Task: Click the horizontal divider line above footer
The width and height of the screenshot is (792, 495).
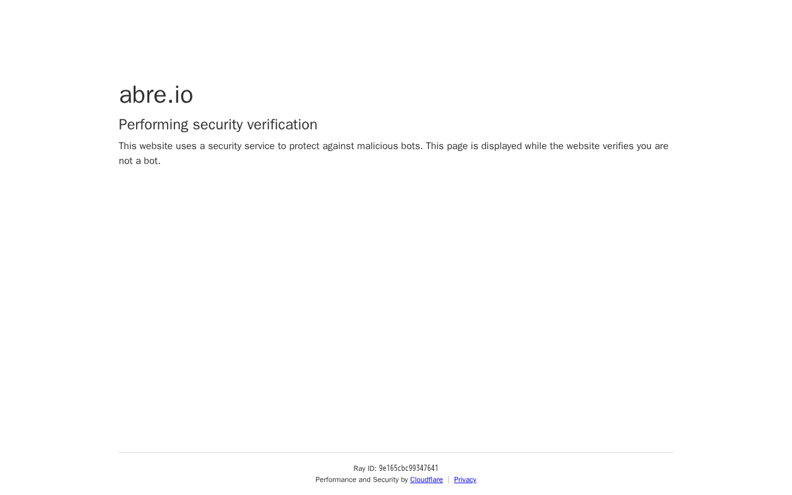Action: (396, 452)
